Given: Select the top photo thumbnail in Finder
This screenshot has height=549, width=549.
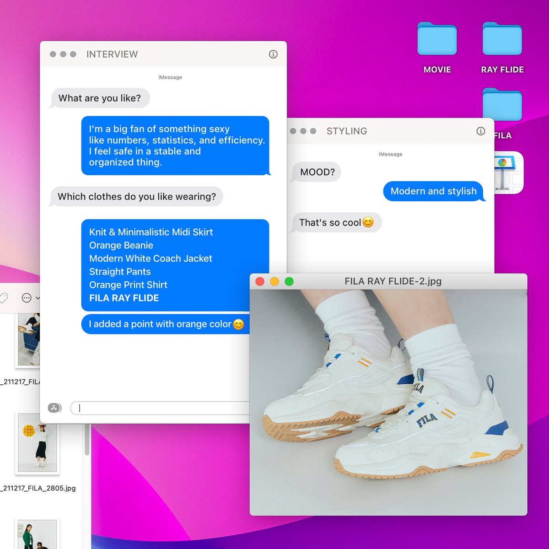Looking at the screenshot, I should point(28,339).
